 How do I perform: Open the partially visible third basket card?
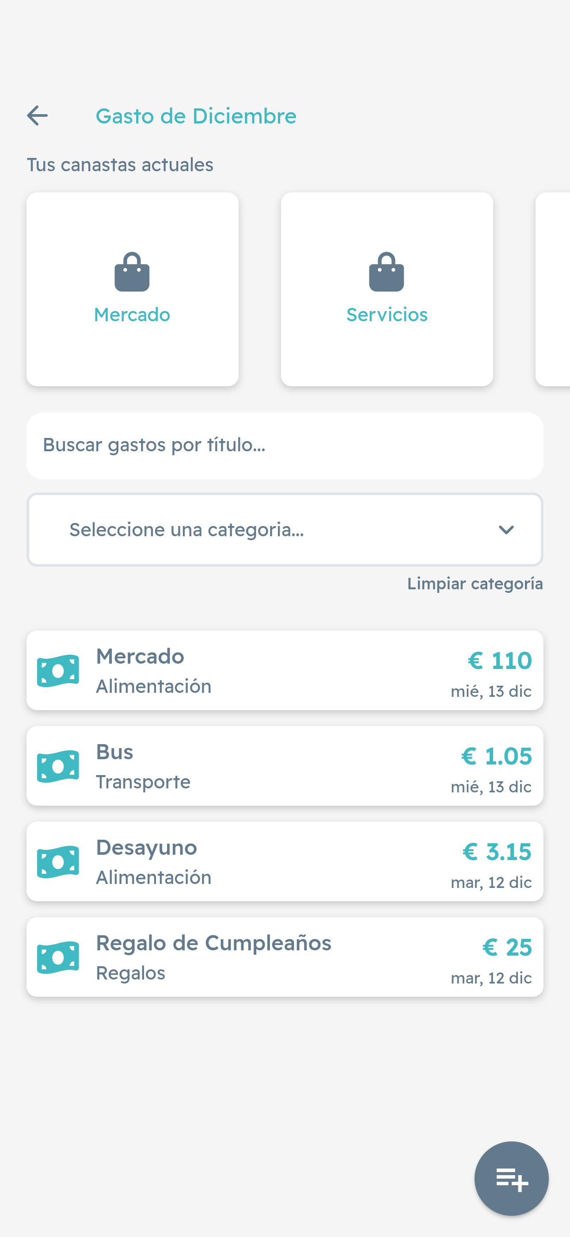(x=554, y=289)
